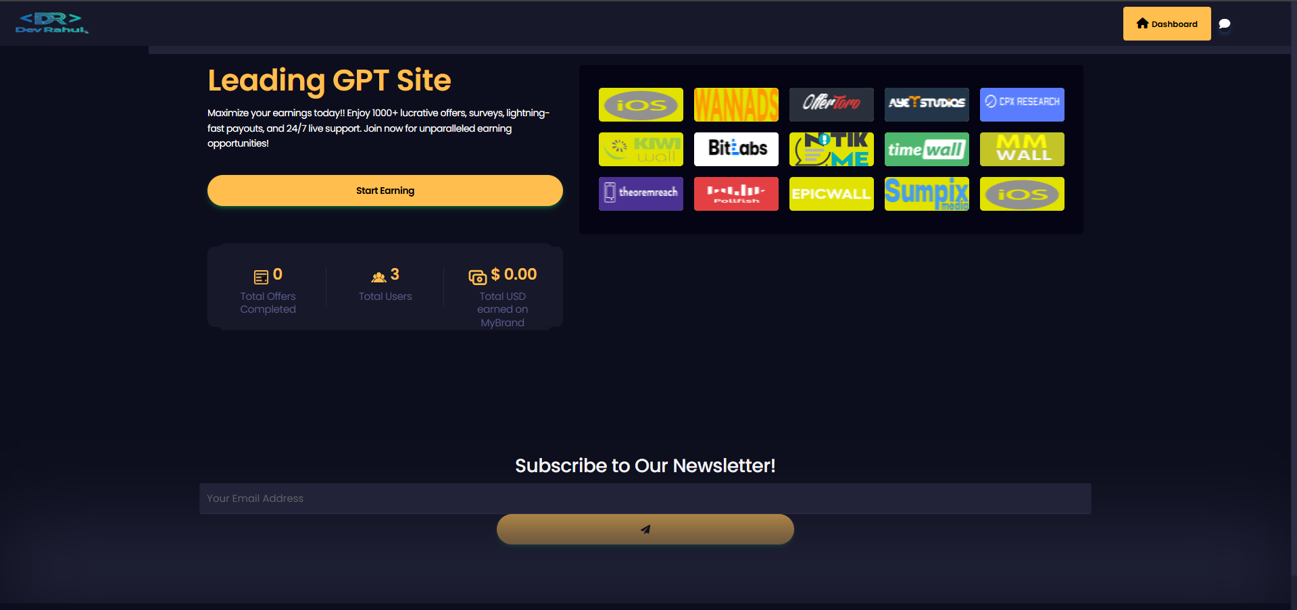1297x610 pixels.
Task: Click the Total Users icon
Action: coord(378,276)
